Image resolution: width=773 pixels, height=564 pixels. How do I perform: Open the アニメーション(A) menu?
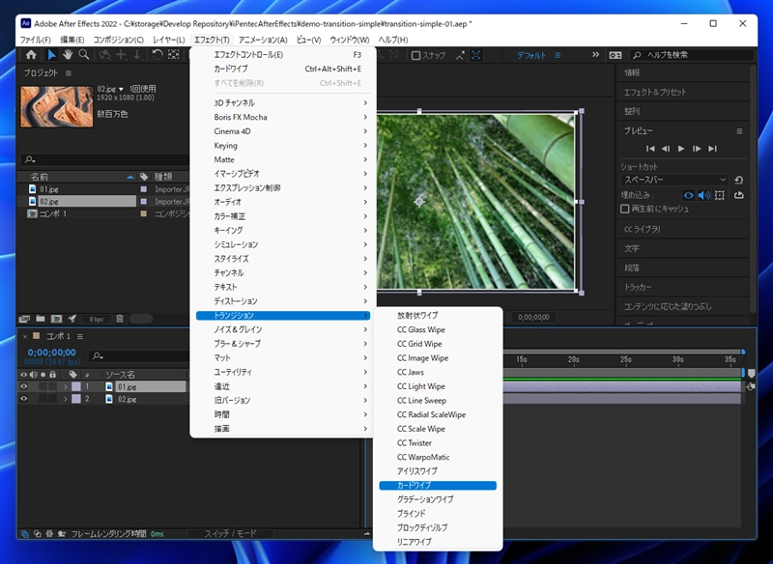[263, 40]
